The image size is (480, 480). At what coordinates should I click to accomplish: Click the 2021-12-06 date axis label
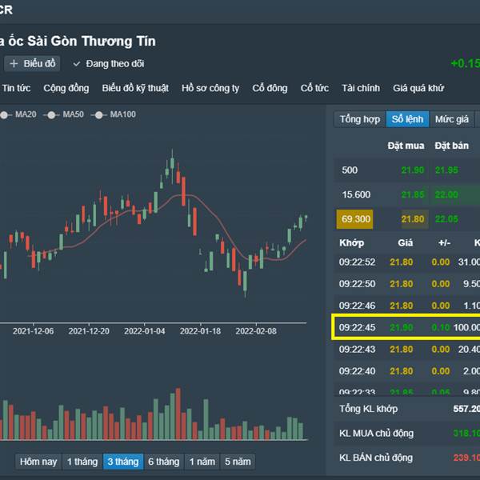34,331
